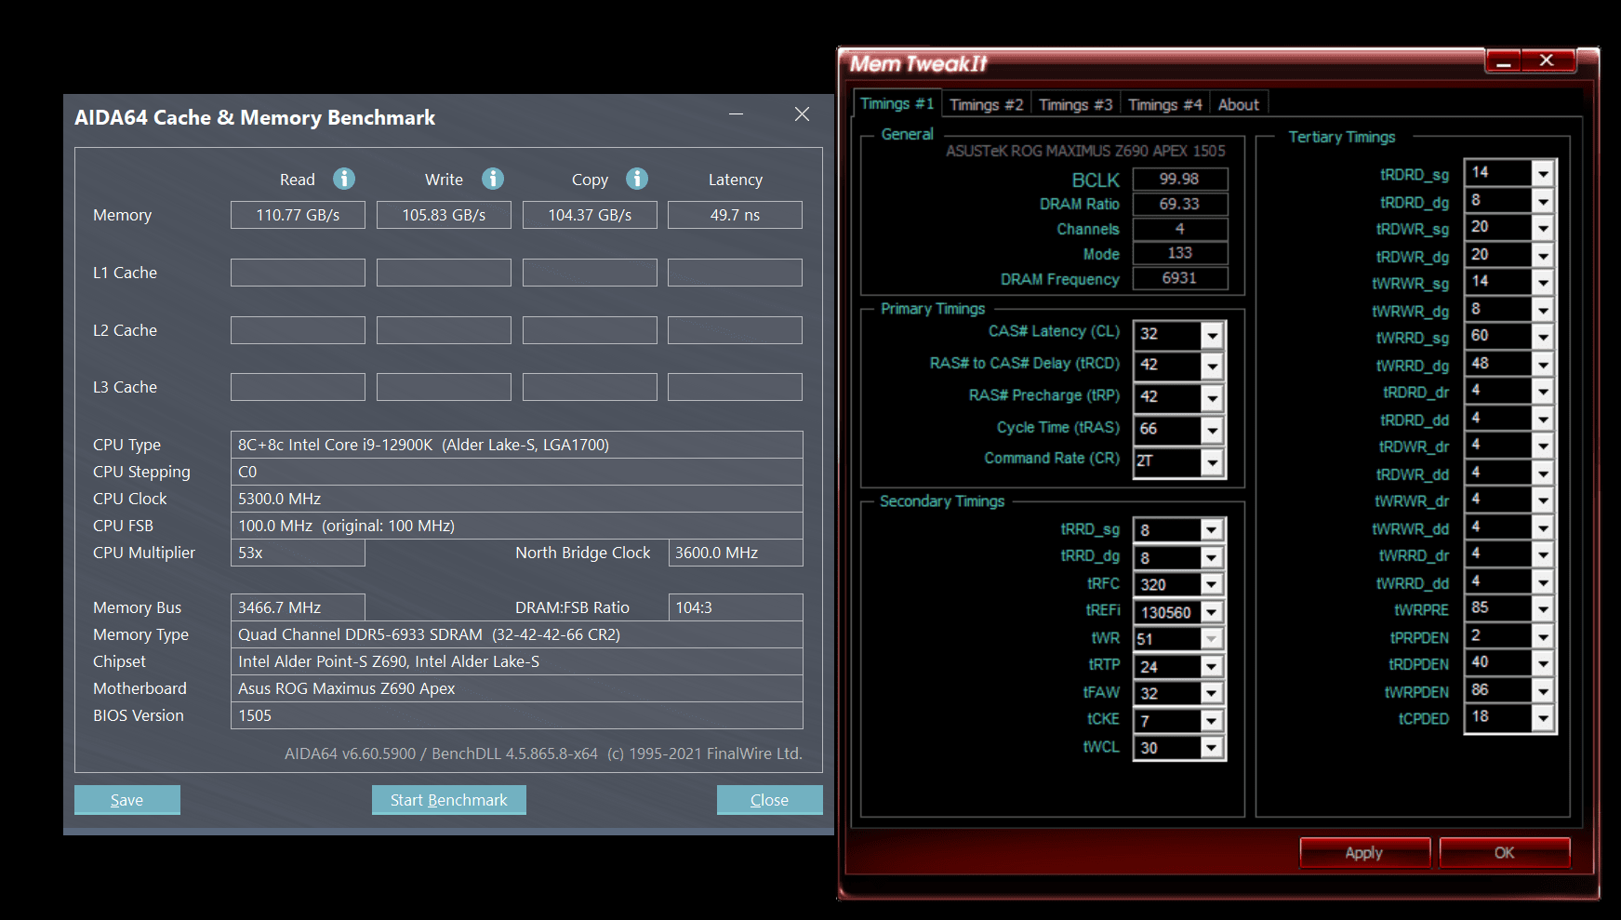
Task: Click the North Bridge Clock value 3600.0 MHz
Action: 736,553
